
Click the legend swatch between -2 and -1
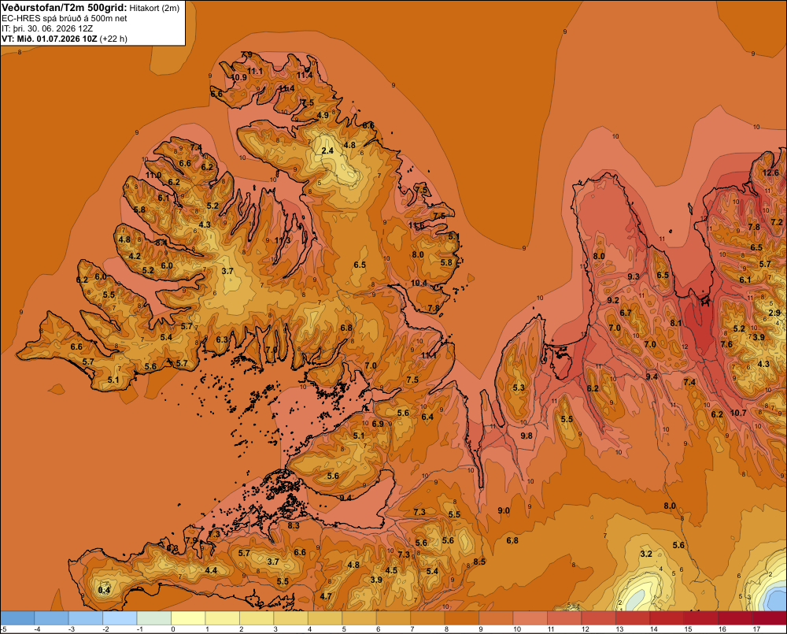(120, 618)
